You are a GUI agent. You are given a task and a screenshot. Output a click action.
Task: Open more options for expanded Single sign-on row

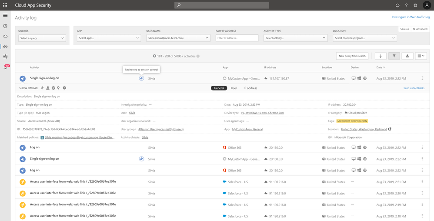[x=422, y=78]
